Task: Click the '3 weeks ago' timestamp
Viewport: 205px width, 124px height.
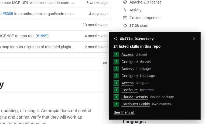Action: tap(97, 3)
